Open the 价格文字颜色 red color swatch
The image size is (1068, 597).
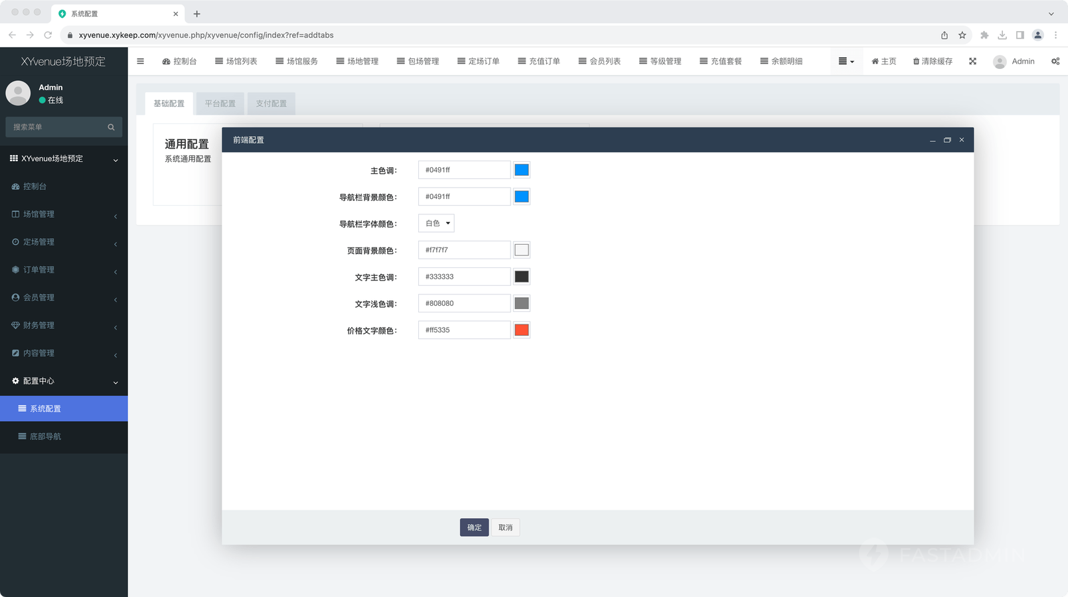click(522, 330)
